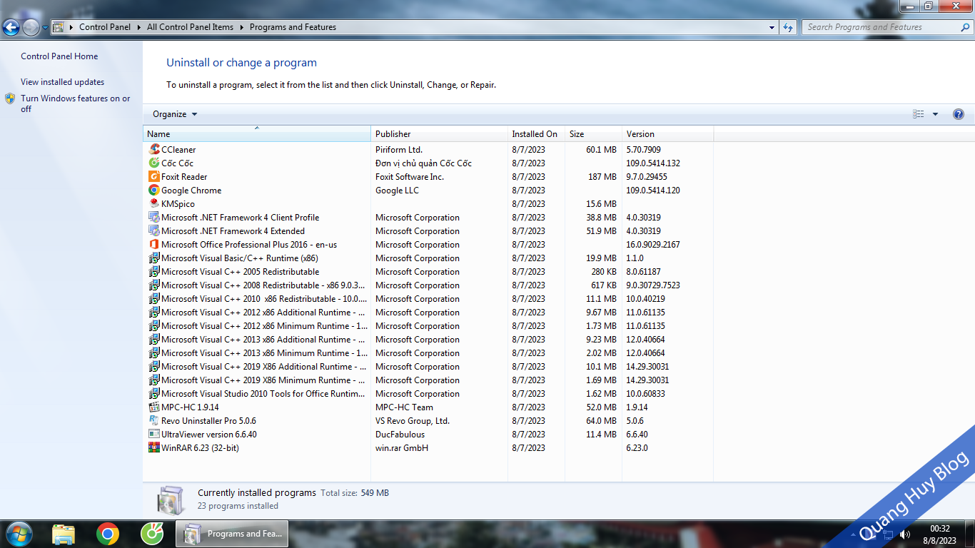The height and width of the screenshot is (548, 975).
Task: Click publisher VS Revo Group, Ltd.
Action: coord(413,421)
